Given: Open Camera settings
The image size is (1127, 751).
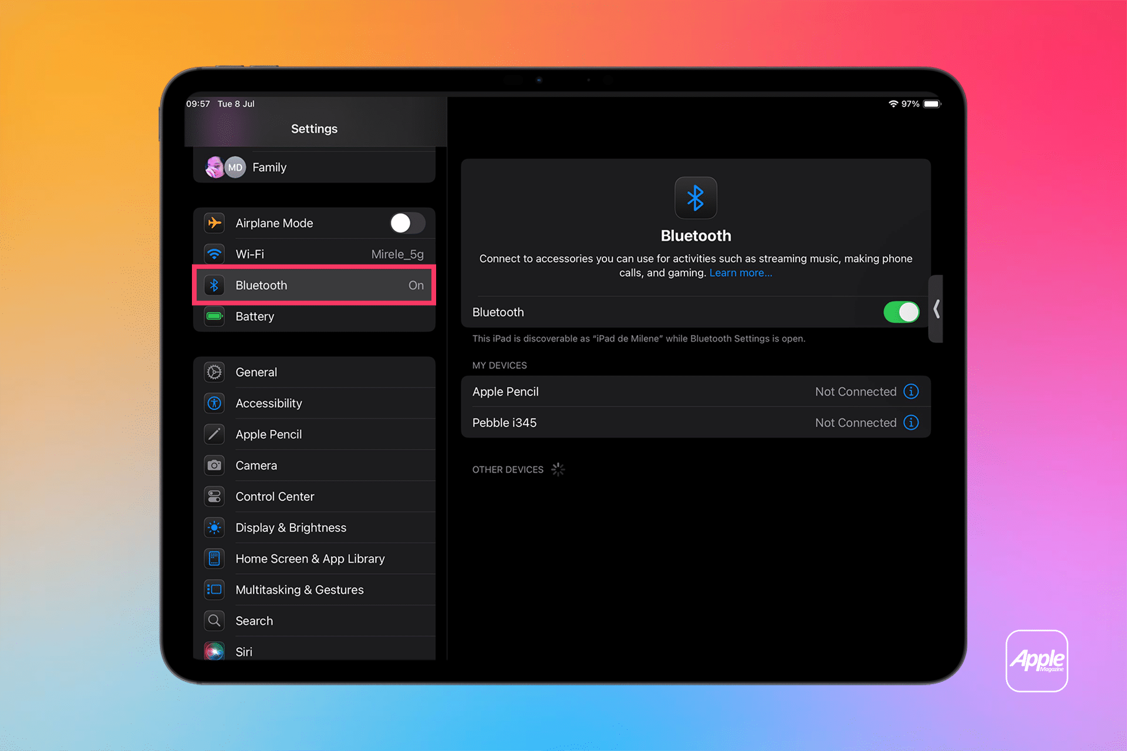Looking at the screenshot, I should pos(314,465).
